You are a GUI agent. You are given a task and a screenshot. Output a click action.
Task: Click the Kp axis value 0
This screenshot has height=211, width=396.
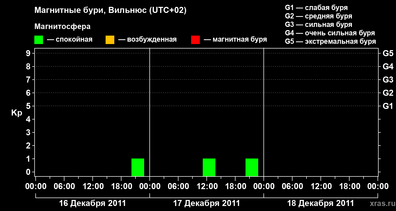[29, 172]
